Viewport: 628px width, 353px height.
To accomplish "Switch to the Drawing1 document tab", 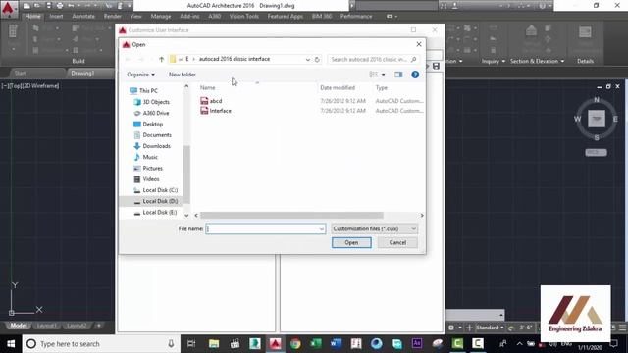I will click(82, 73).
